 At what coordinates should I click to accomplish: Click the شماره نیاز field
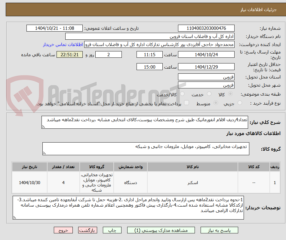(206, 28)
